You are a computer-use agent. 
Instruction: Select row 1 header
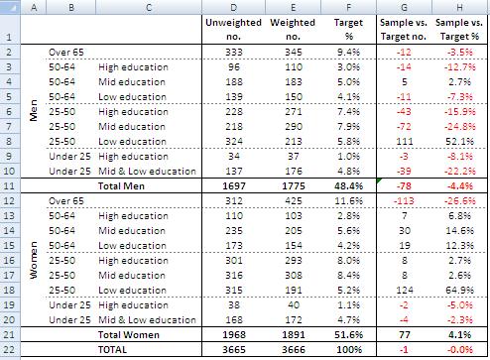coord(10,30)
